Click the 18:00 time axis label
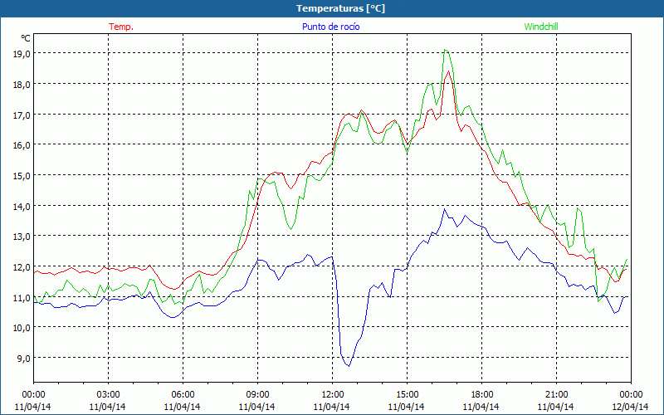664x415 pixels. [482, 394]
